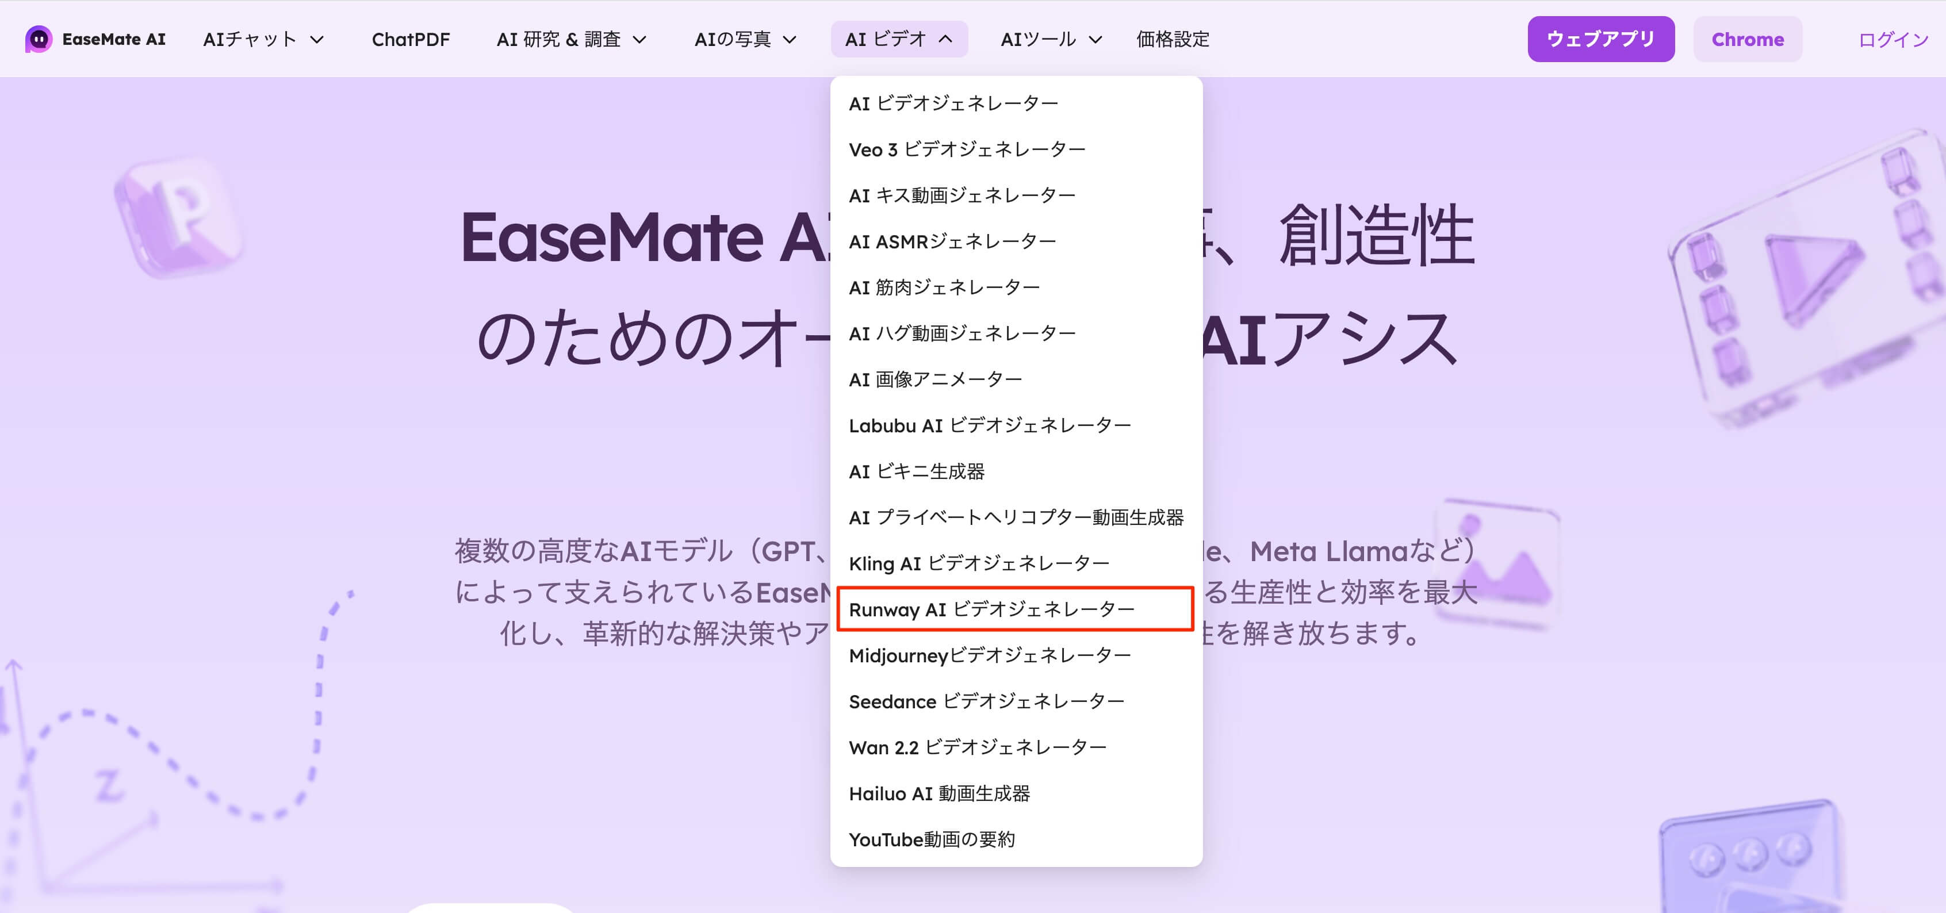Choose Hailuo AI 動画生成器 option
This screenshot has width=1946, height=913.
pos(939,793)
